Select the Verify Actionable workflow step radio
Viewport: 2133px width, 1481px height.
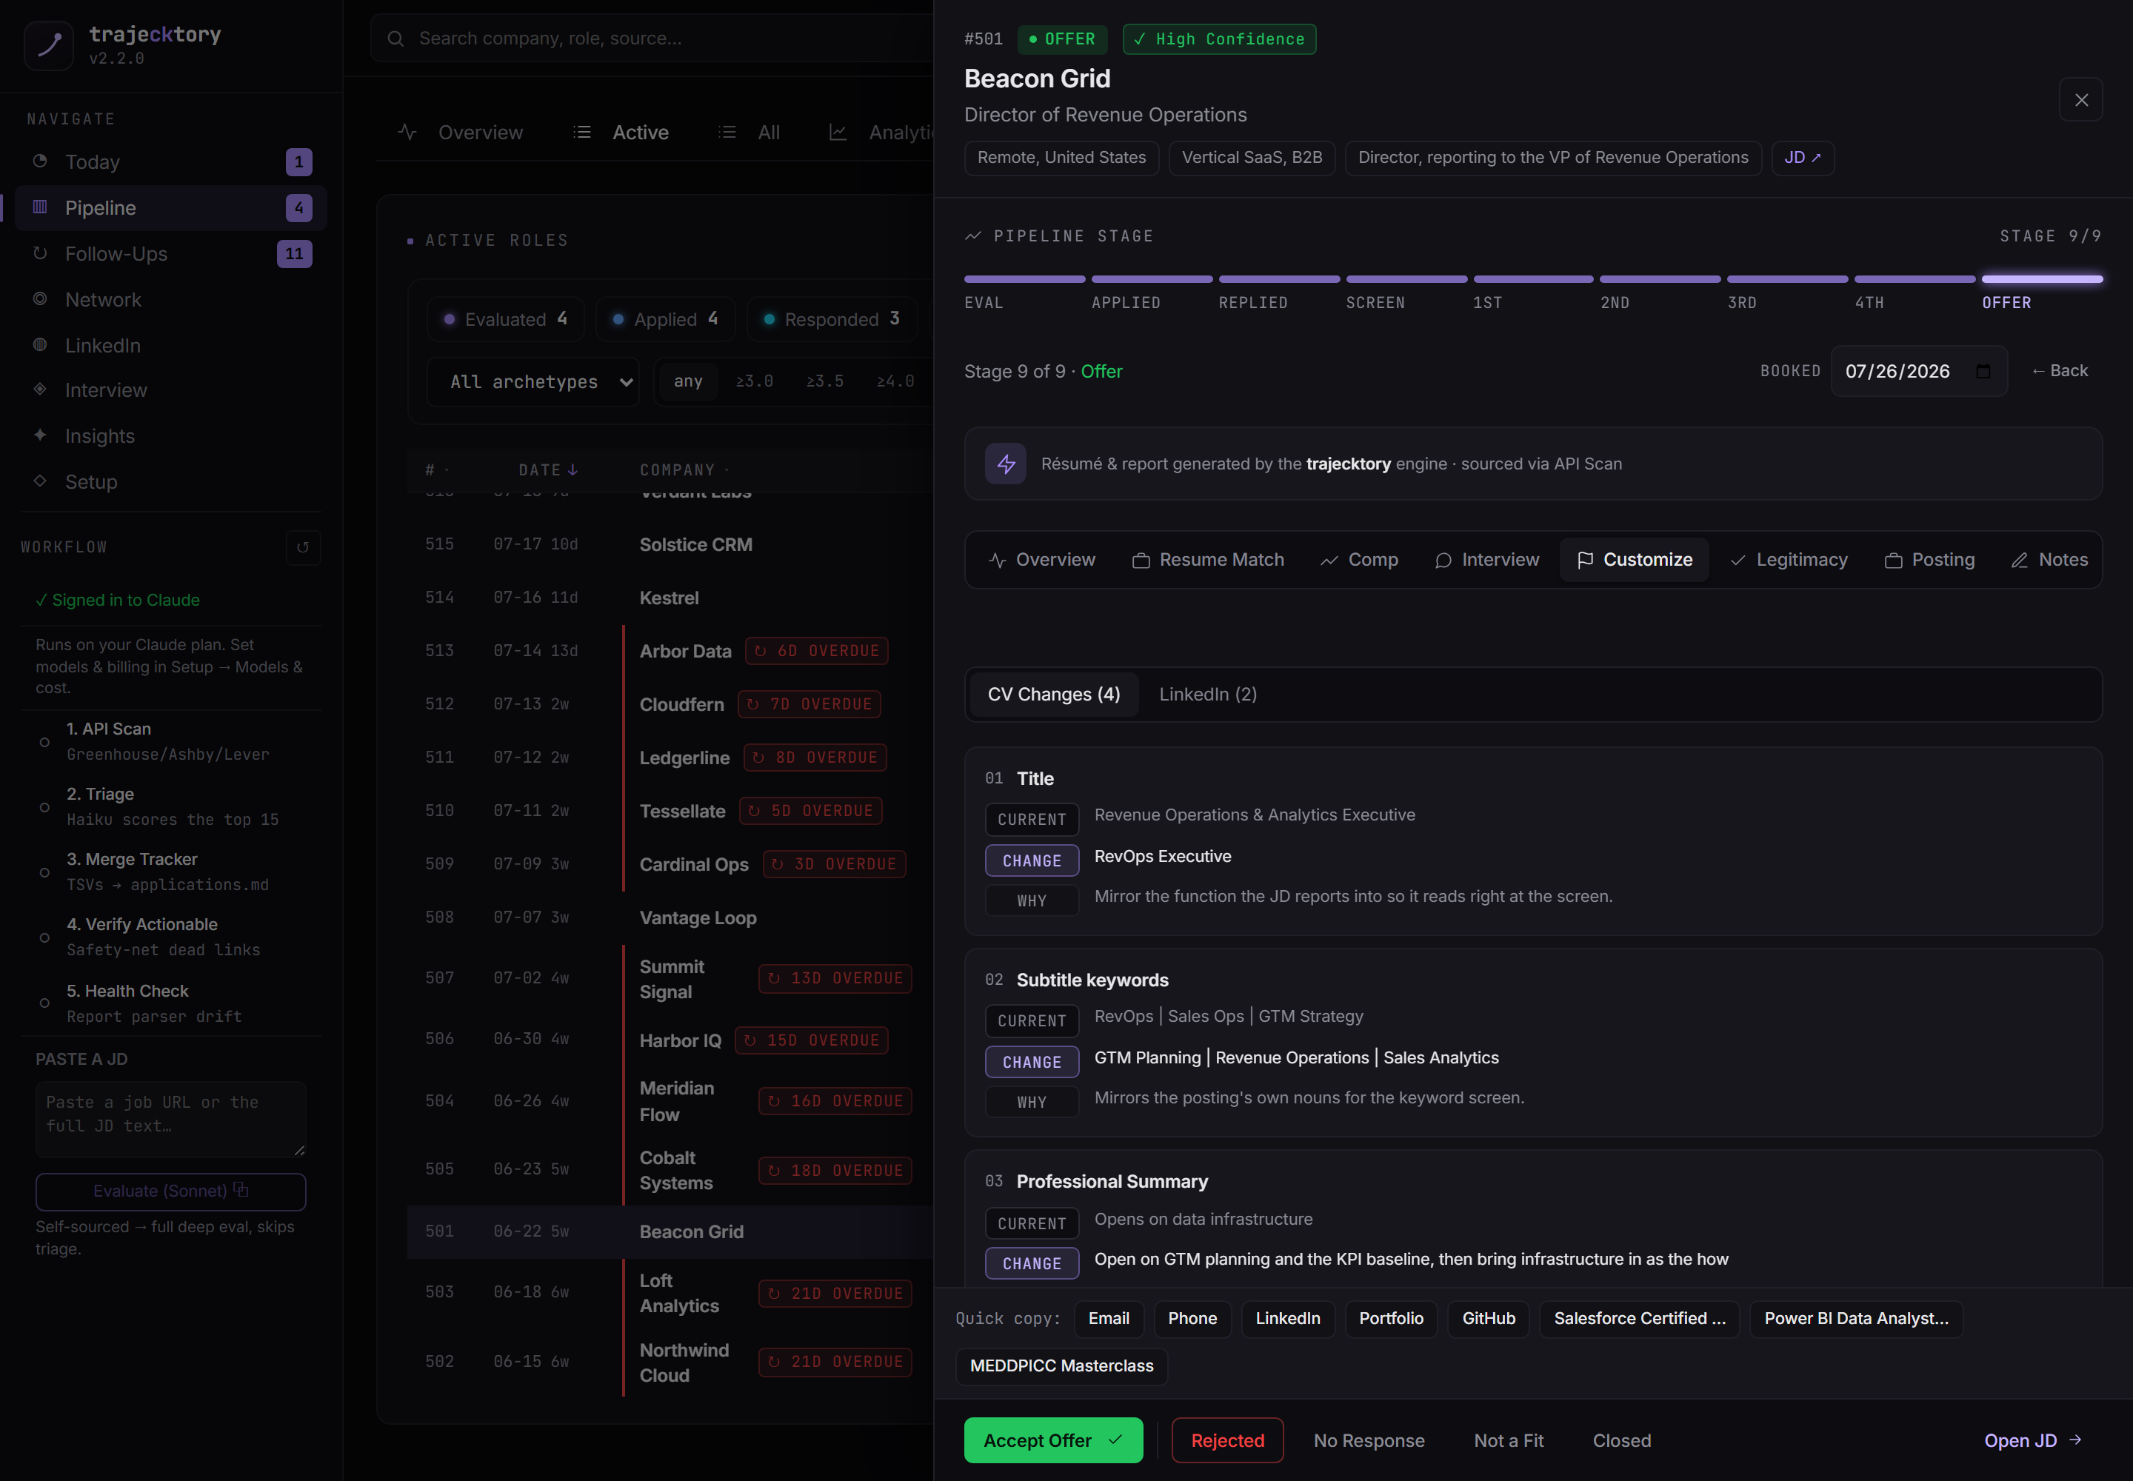[44, 938]
